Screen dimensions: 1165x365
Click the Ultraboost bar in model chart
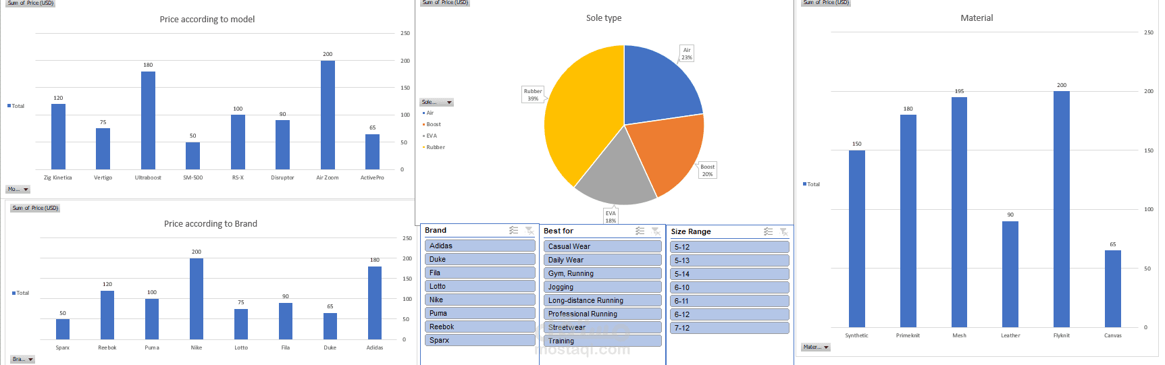[x=148, y=120]
